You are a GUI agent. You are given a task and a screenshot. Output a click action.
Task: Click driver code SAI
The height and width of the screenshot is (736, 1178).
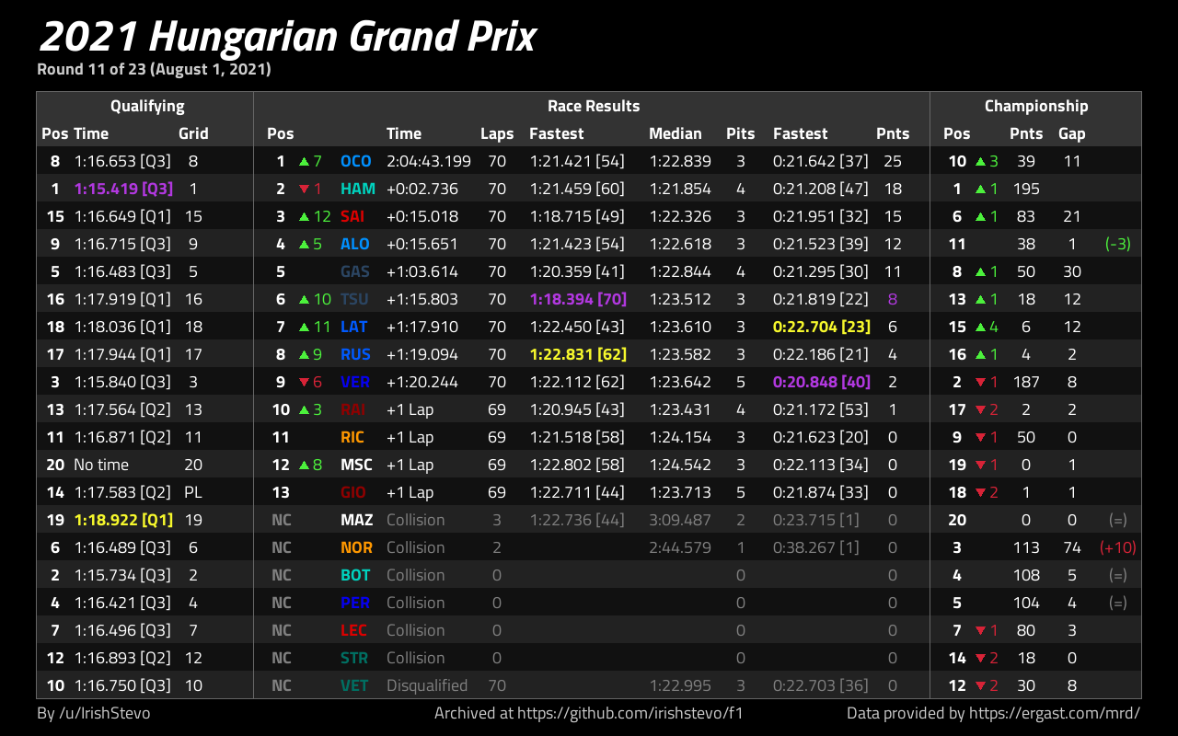tap(352, 217)
